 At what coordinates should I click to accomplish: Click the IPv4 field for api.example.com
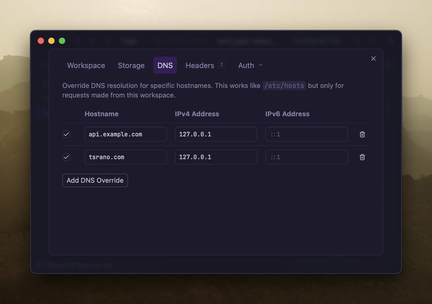pos(216,134)
